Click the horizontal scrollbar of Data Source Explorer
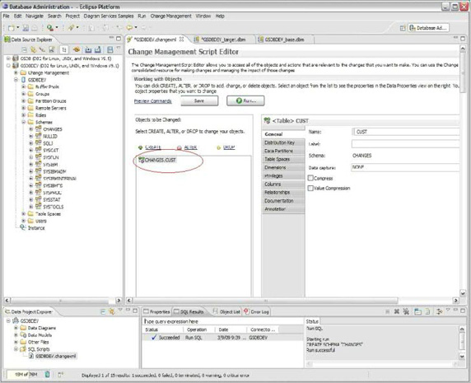 (63, 300)
